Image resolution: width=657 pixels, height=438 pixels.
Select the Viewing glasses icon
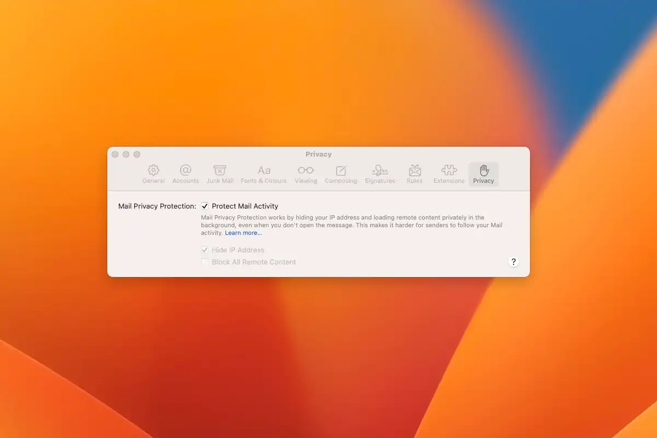(x=306, y=170)
